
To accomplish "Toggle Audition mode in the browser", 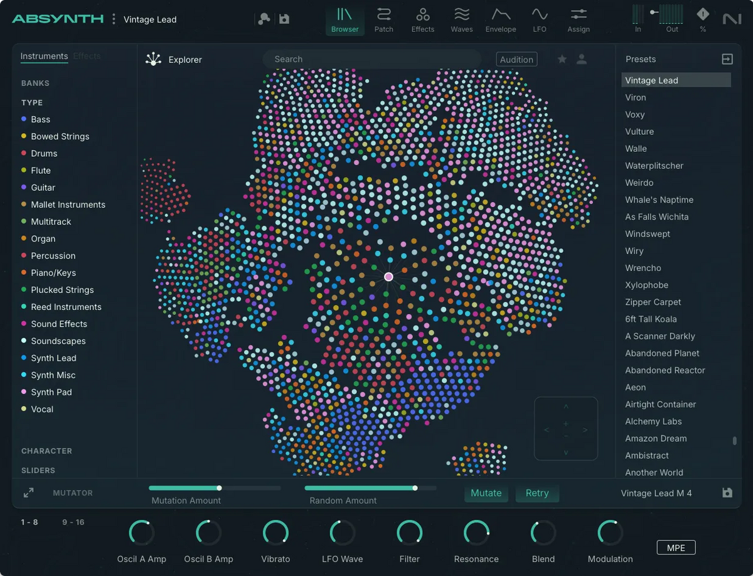I will click(516, 59).
